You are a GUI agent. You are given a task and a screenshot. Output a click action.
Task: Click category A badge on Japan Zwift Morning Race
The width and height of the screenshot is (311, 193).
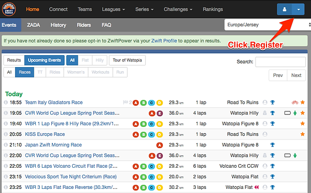coord(160,145)
